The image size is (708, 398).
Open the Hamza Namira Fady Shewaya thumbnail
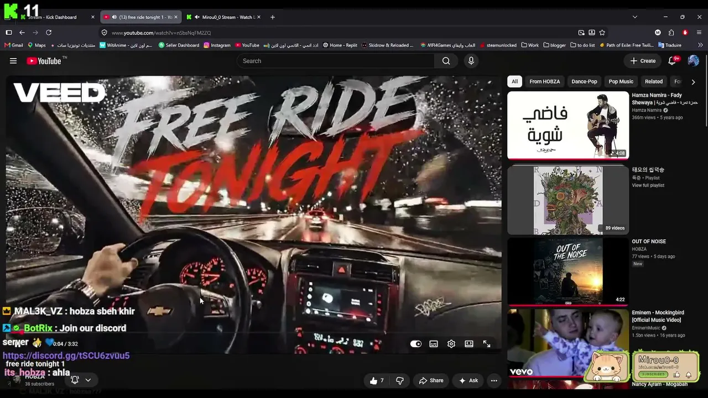568,125
